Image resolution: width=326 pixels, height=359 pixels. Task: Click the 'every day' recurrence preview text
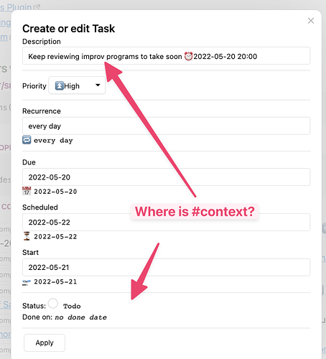(x=53, y=141)
